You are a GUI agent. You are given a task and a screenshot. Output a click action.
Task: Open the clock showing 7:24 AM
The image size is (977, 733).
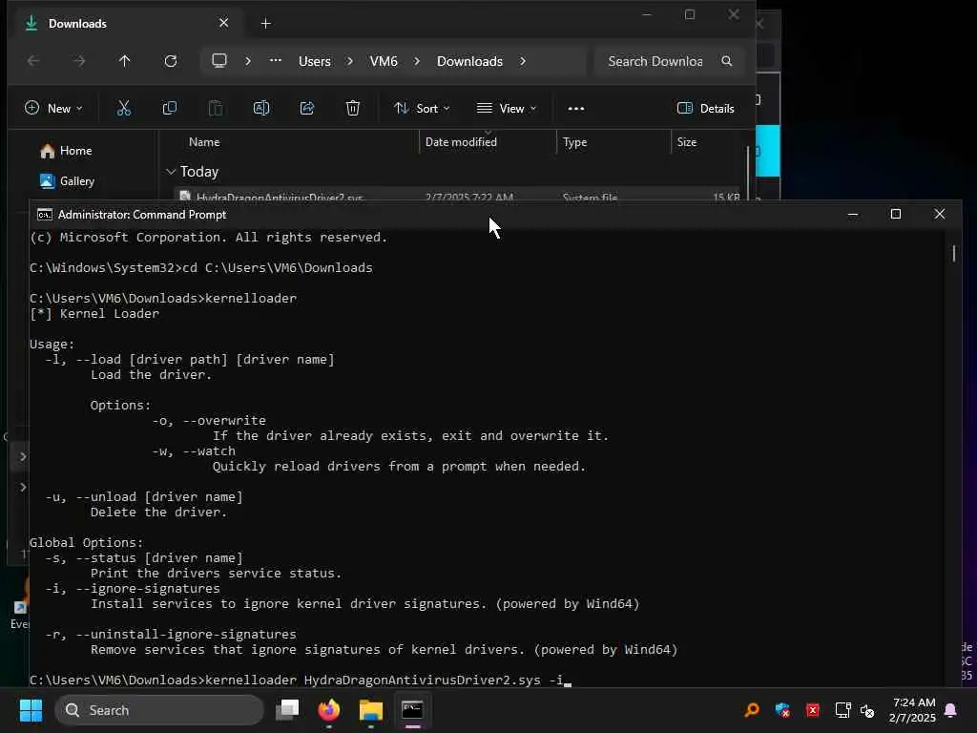point(913,710)
